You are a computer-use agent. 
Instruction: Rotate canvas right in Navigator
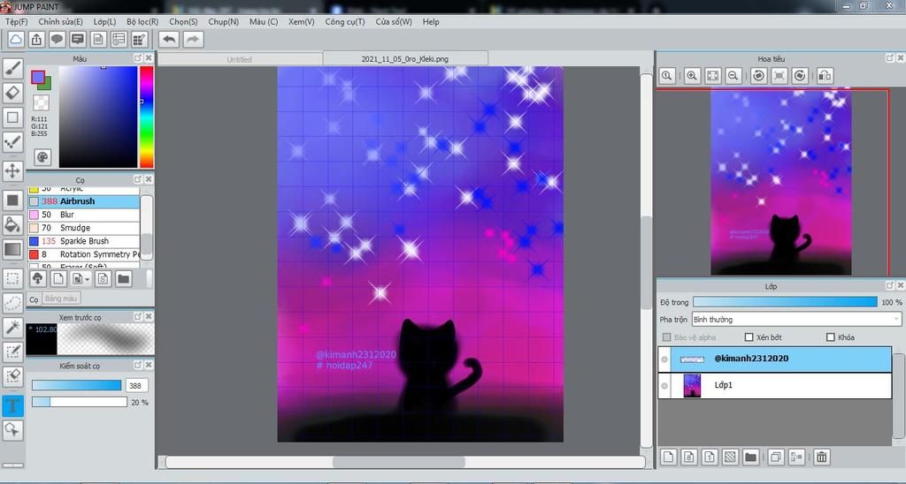point(800,76)
